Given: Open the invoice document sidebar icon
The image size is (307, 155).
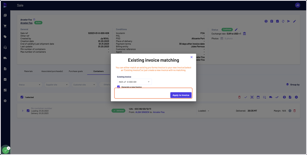Looking at the screenshot, I should [5, 69].
